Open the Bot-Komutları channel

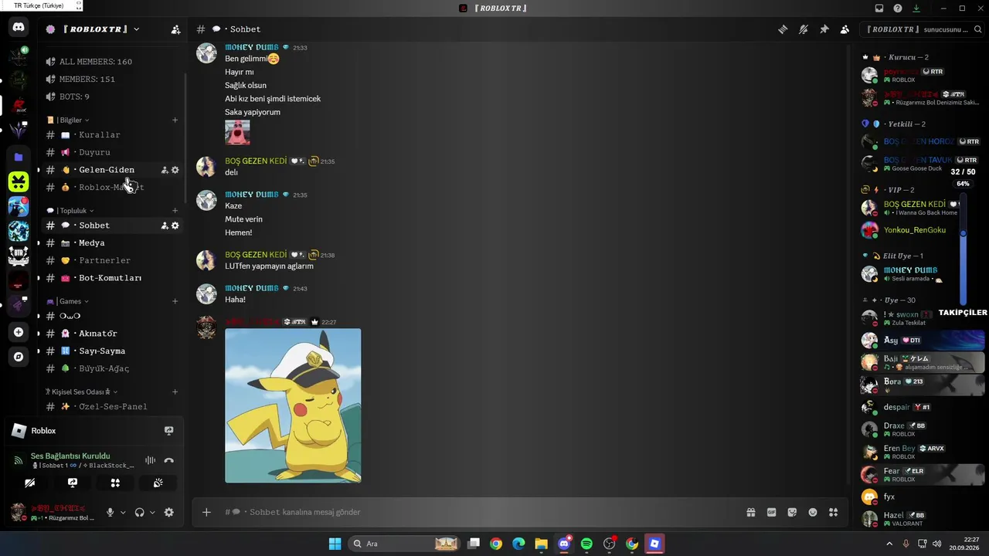112,278
